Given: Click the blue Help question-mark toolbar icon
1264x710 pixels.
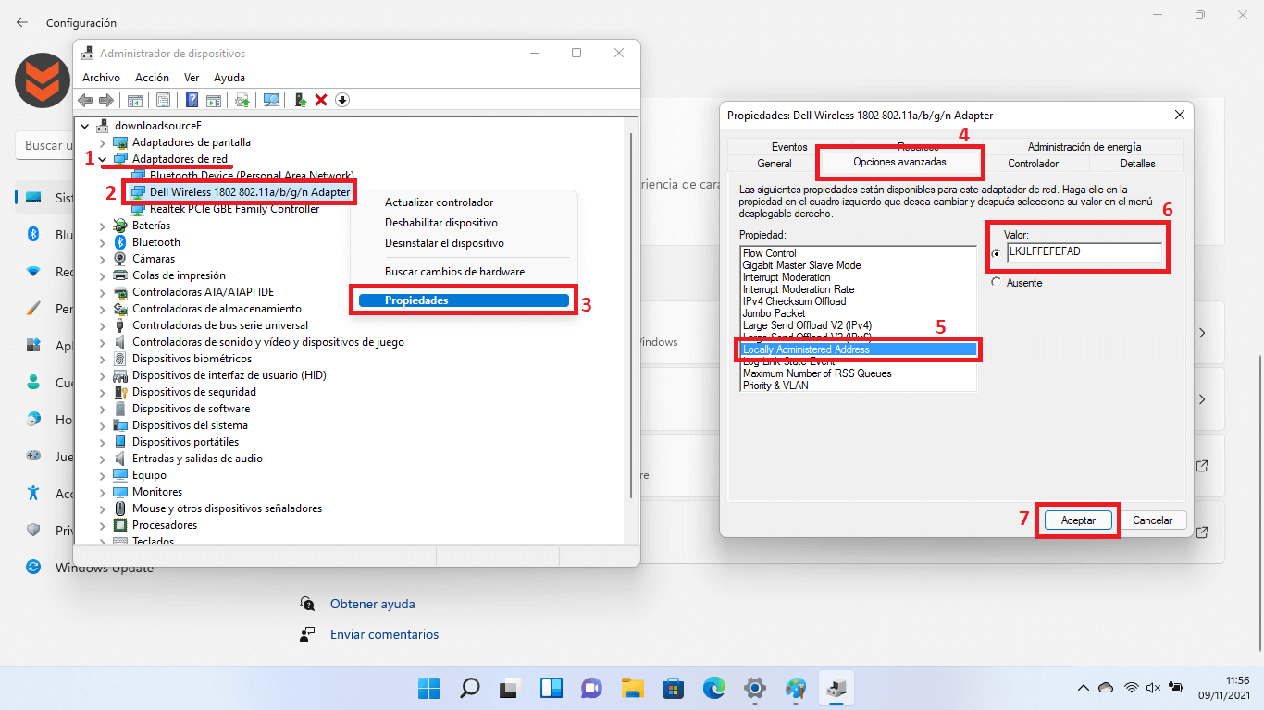Looking at the screenshot, I should tap(192, 100).
